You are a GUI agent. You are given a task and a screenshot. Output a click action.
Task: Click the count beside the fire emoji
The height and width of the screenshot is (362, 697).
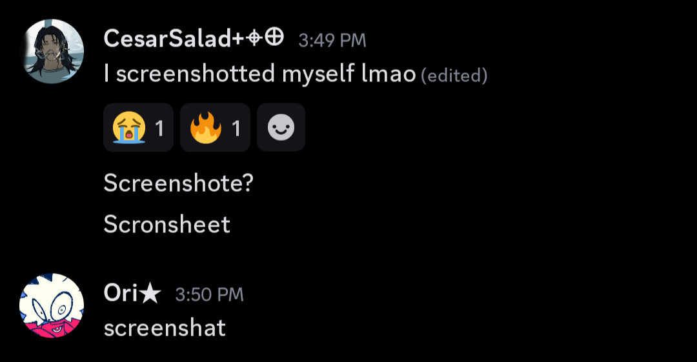coord(236,128)
